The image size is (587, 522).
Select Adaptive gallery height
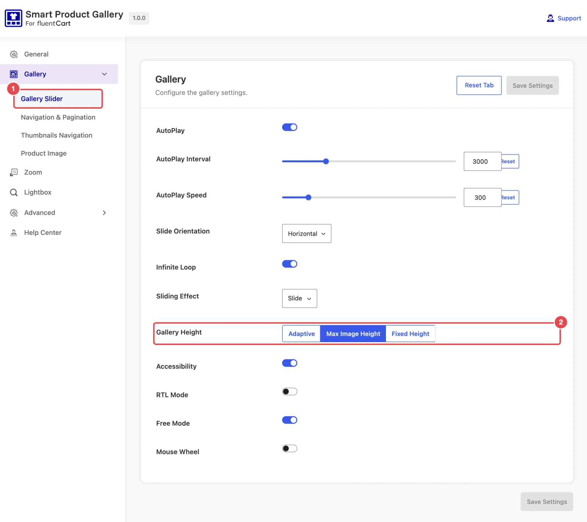tap(302, 334)
